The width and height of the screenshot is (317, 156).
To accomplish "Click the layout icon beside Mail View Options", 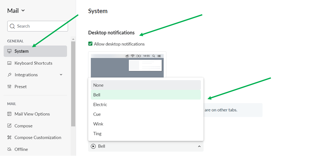I will (x=9, y=114).
